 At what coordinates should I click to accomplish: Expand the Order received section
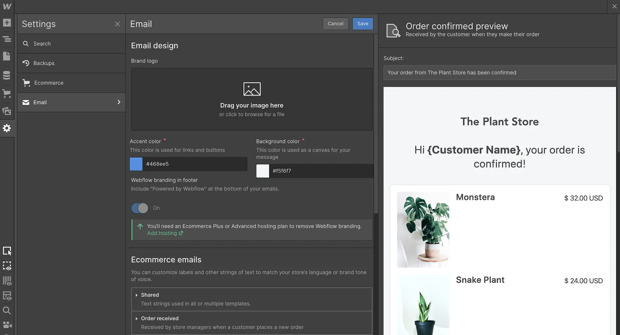pyautogui.click(x=252, y=323)
